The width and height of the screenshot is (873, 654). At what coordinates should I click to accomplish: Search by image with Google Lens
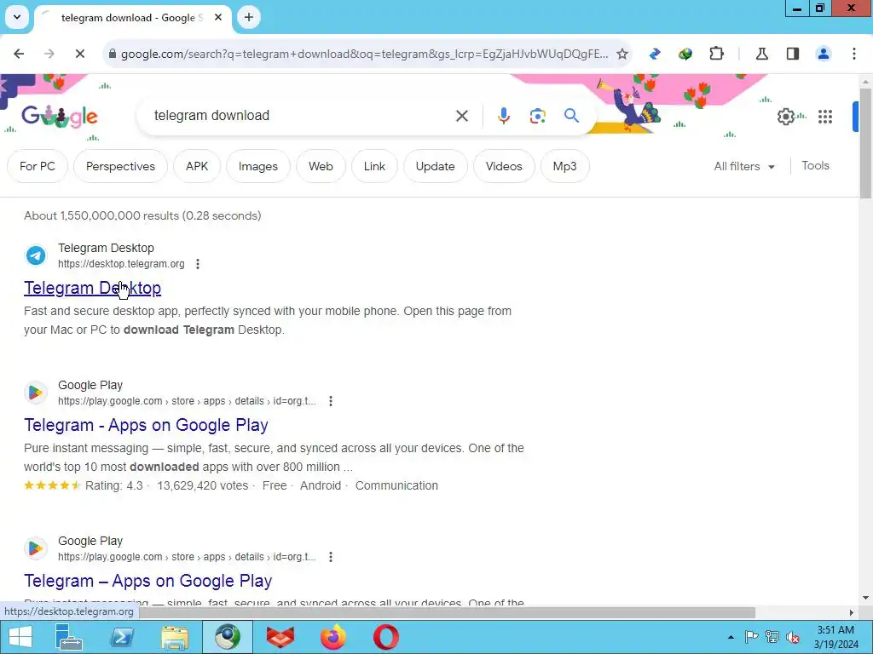coord(537,116)
